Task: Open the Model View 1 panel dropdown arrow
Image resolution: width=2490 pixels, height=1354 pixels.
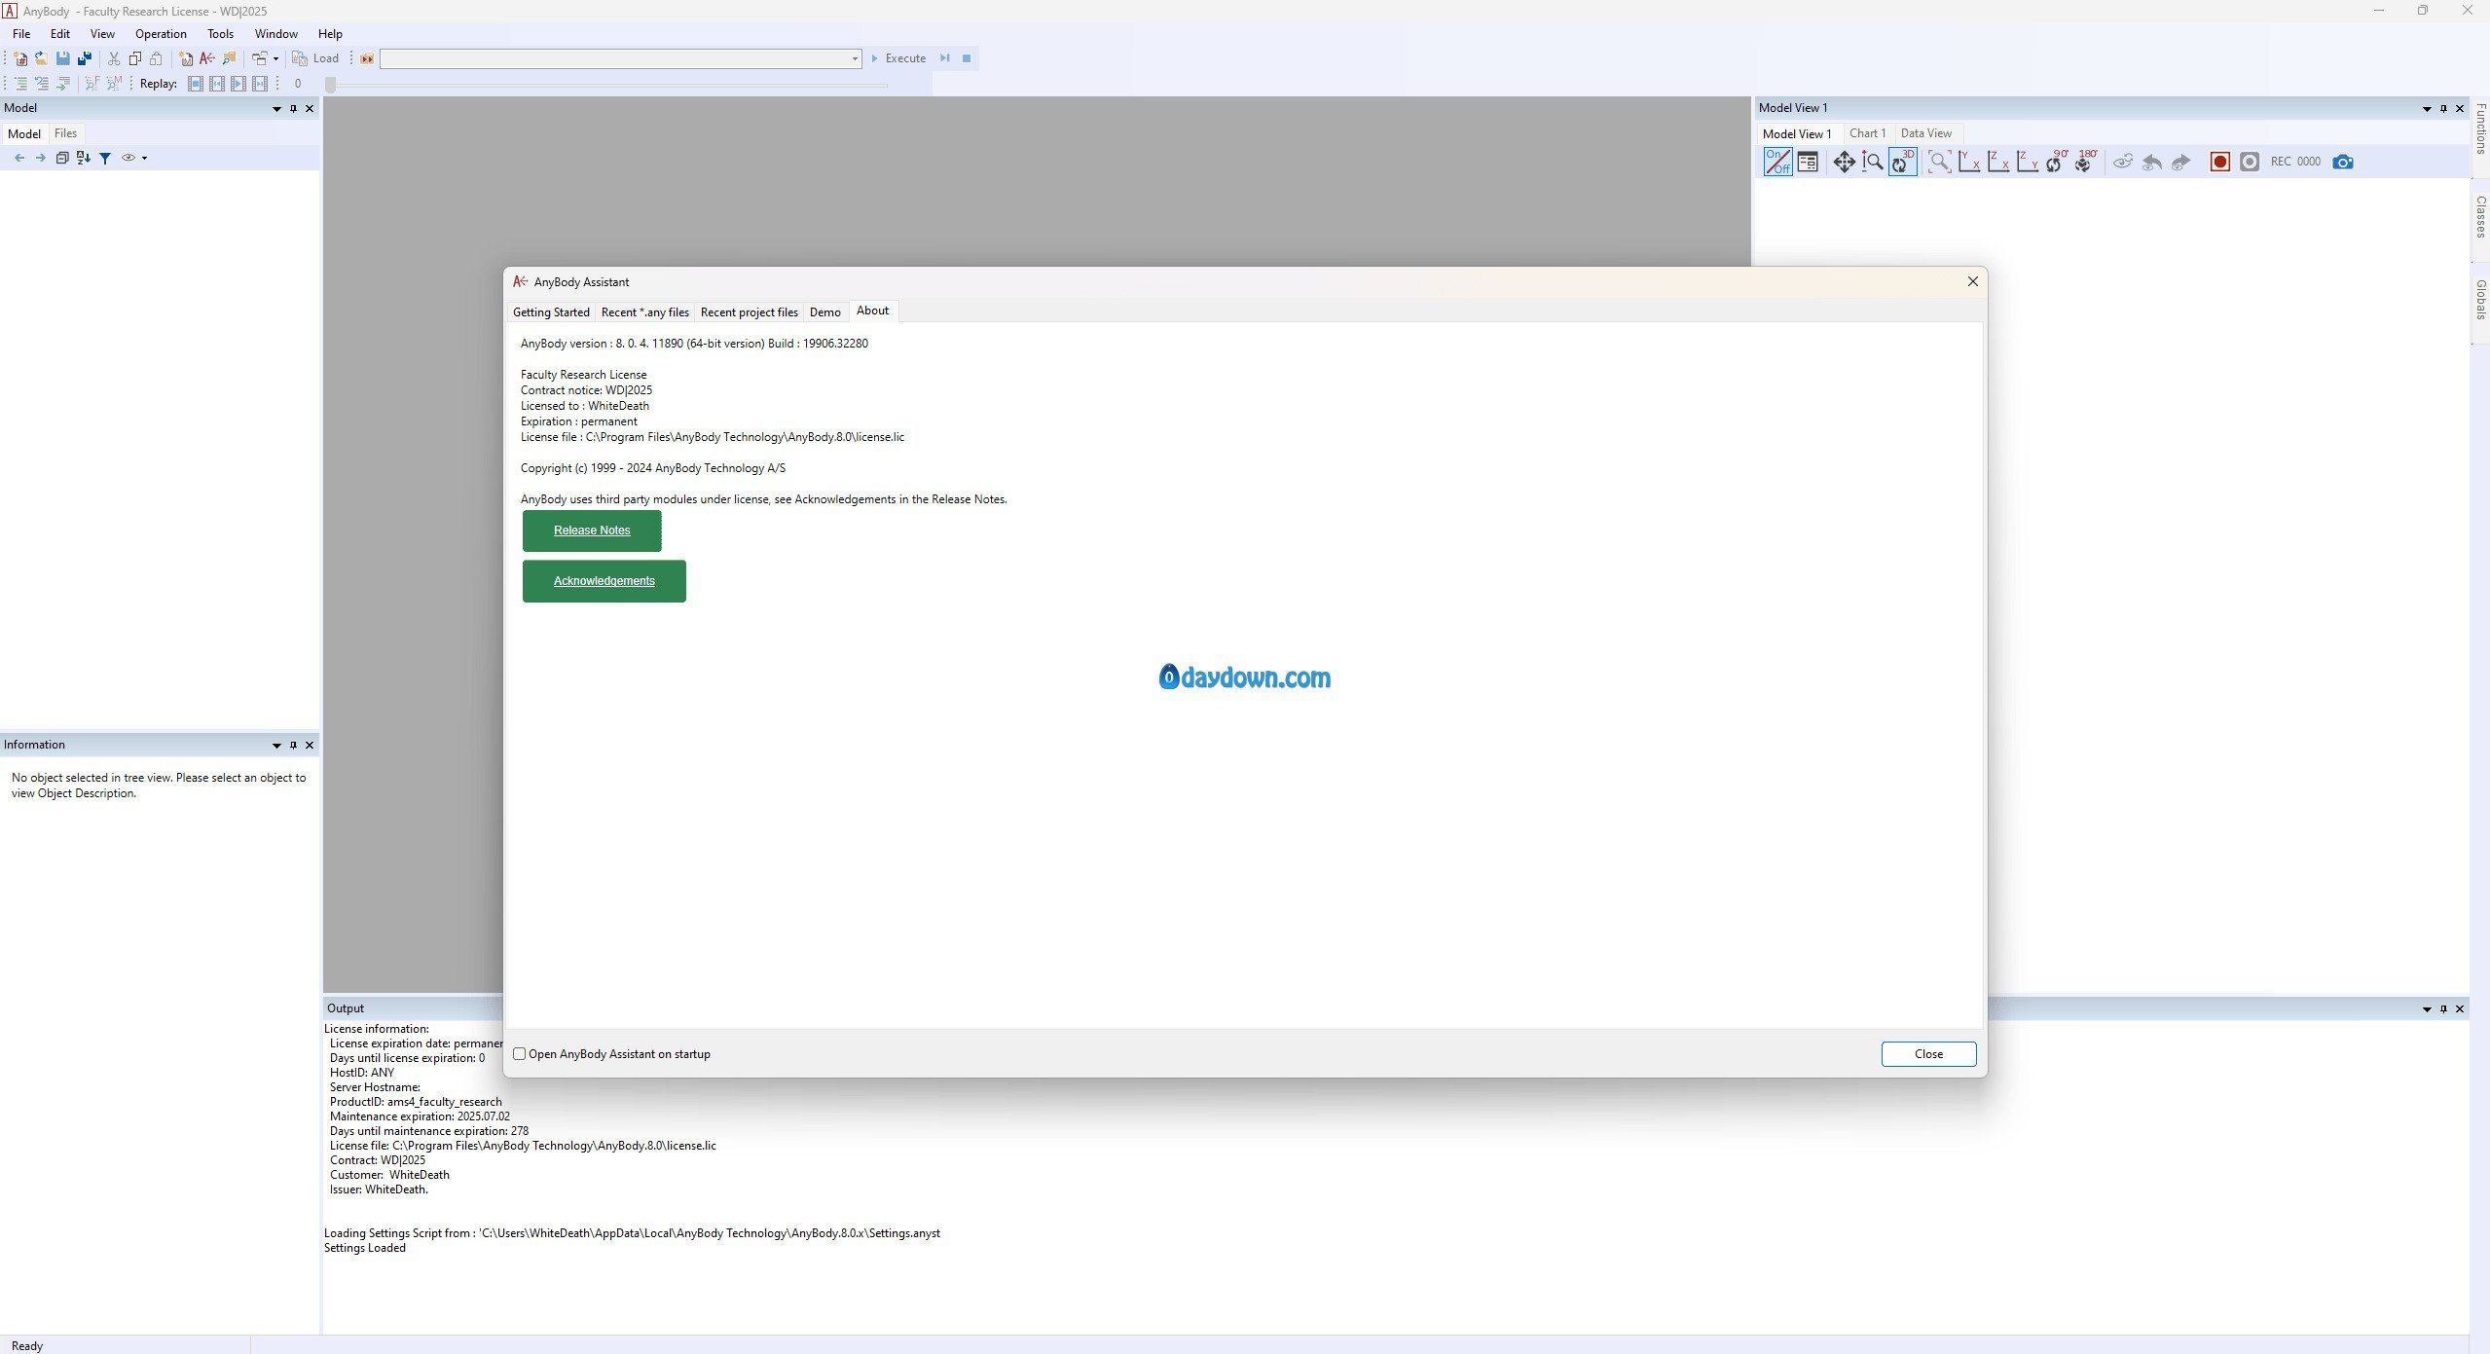Action: pyautogui.click(x=2427, y=109)
